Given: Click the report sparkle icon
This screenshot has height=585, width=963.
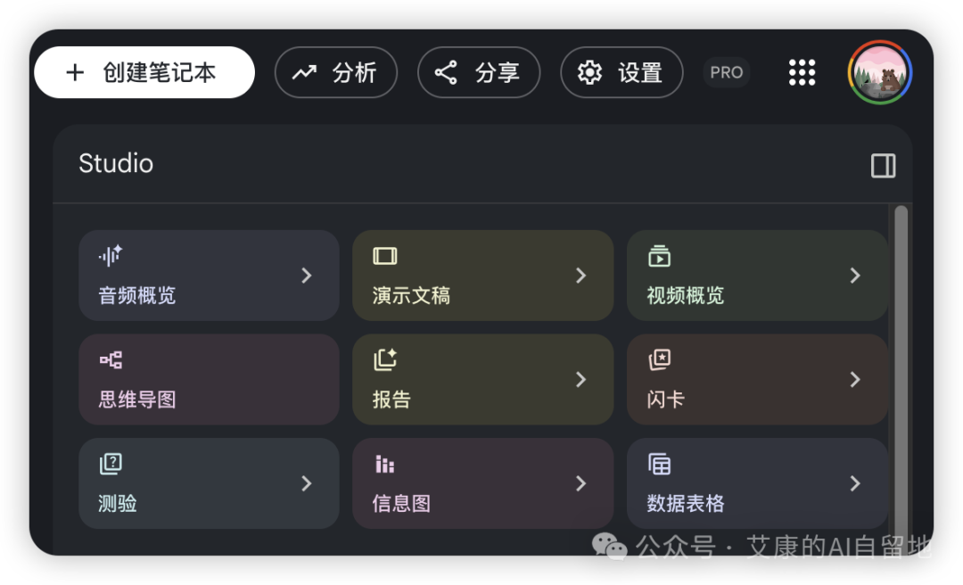Looking at the screenshot, I should click(x=385, y=359).
